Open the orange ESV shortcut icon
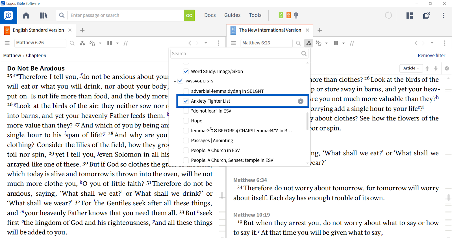Viewport: 452px width, 238px height. point(288,15)
